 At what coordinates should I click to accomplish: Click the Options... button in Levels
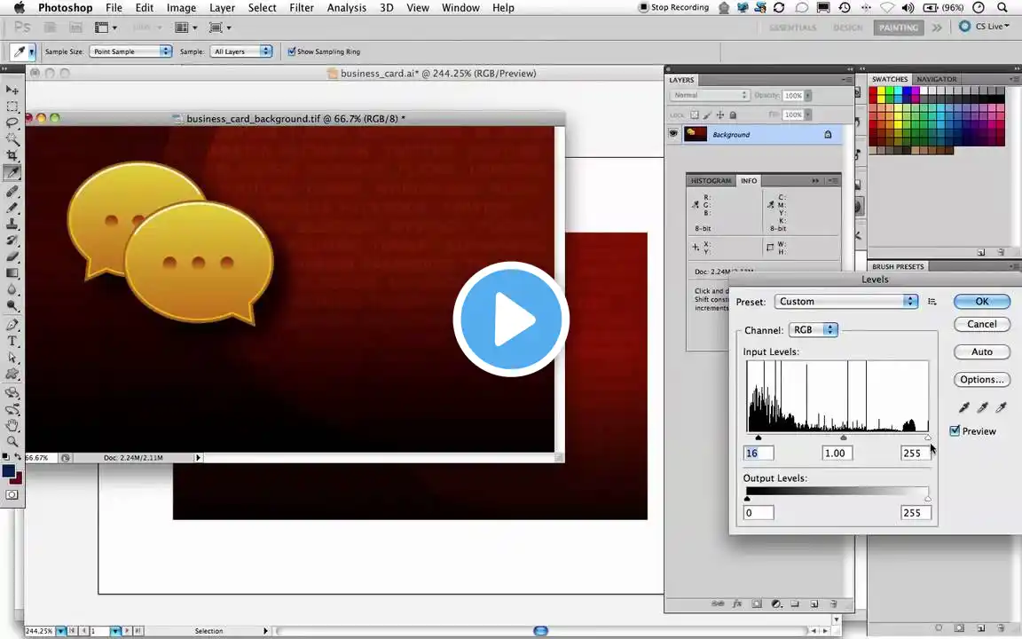[x=981, y=380]
